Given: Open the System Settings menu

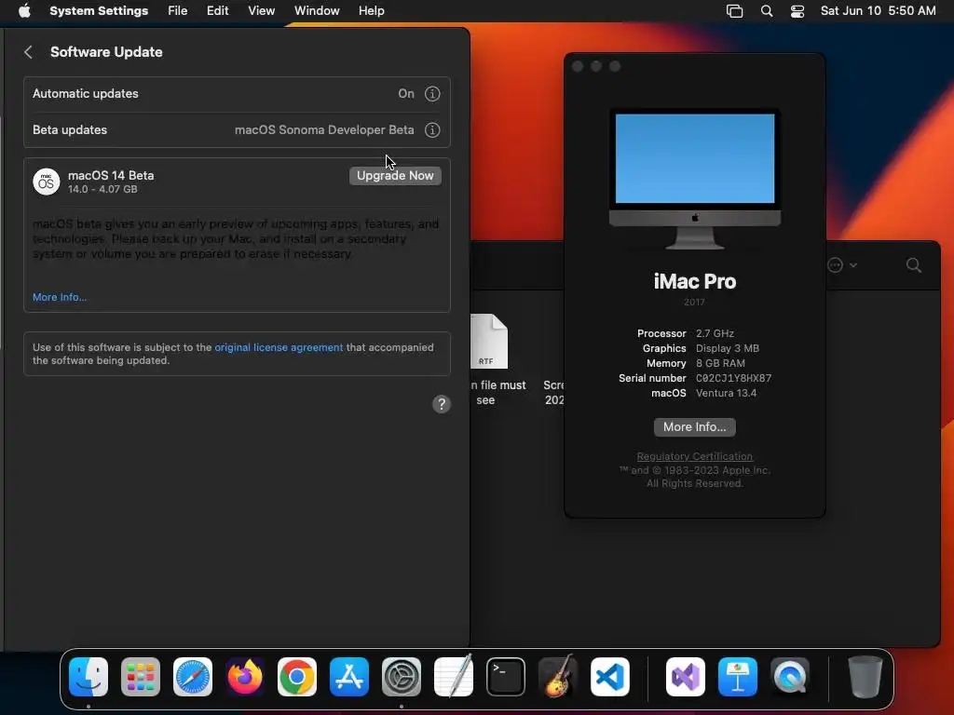Looking at the screenshot, I should tap(99, 11).
